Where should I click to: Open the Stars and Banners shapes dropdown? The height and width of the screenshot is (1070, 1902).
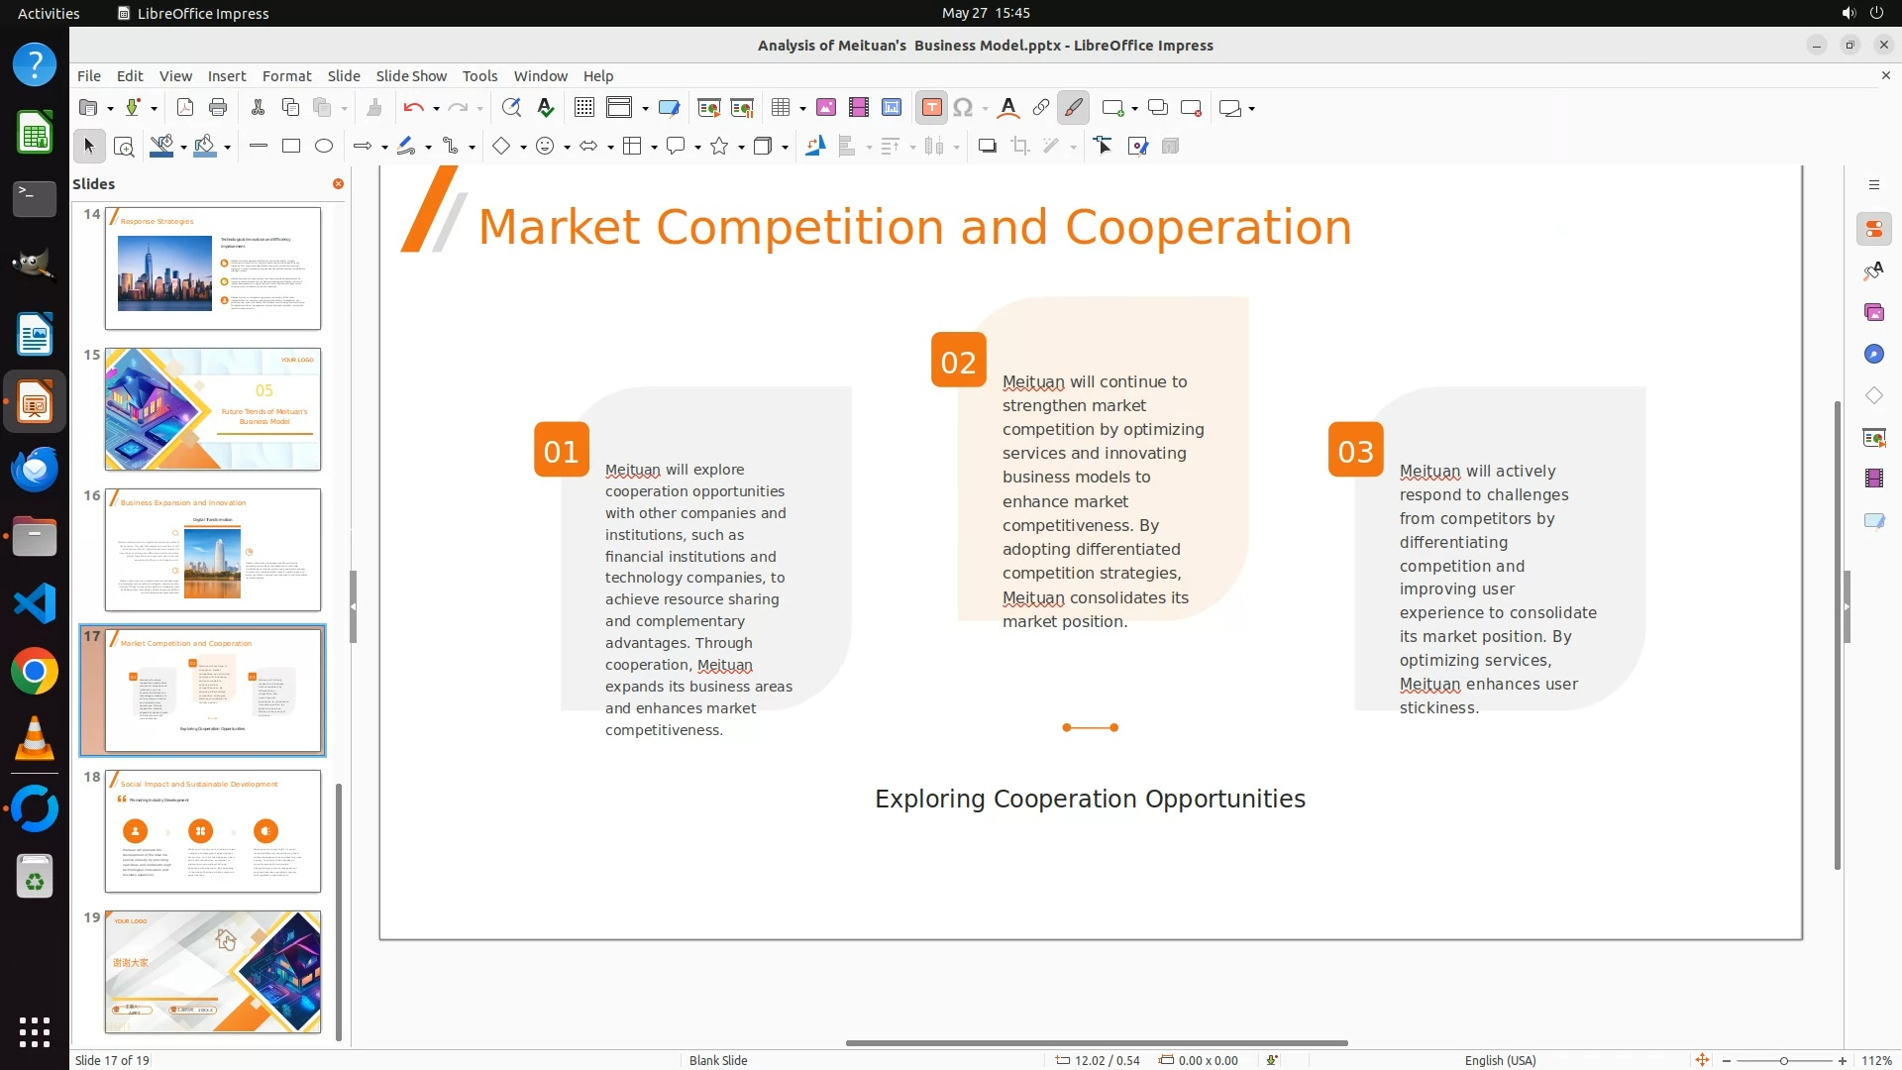(x=741, y=148)
